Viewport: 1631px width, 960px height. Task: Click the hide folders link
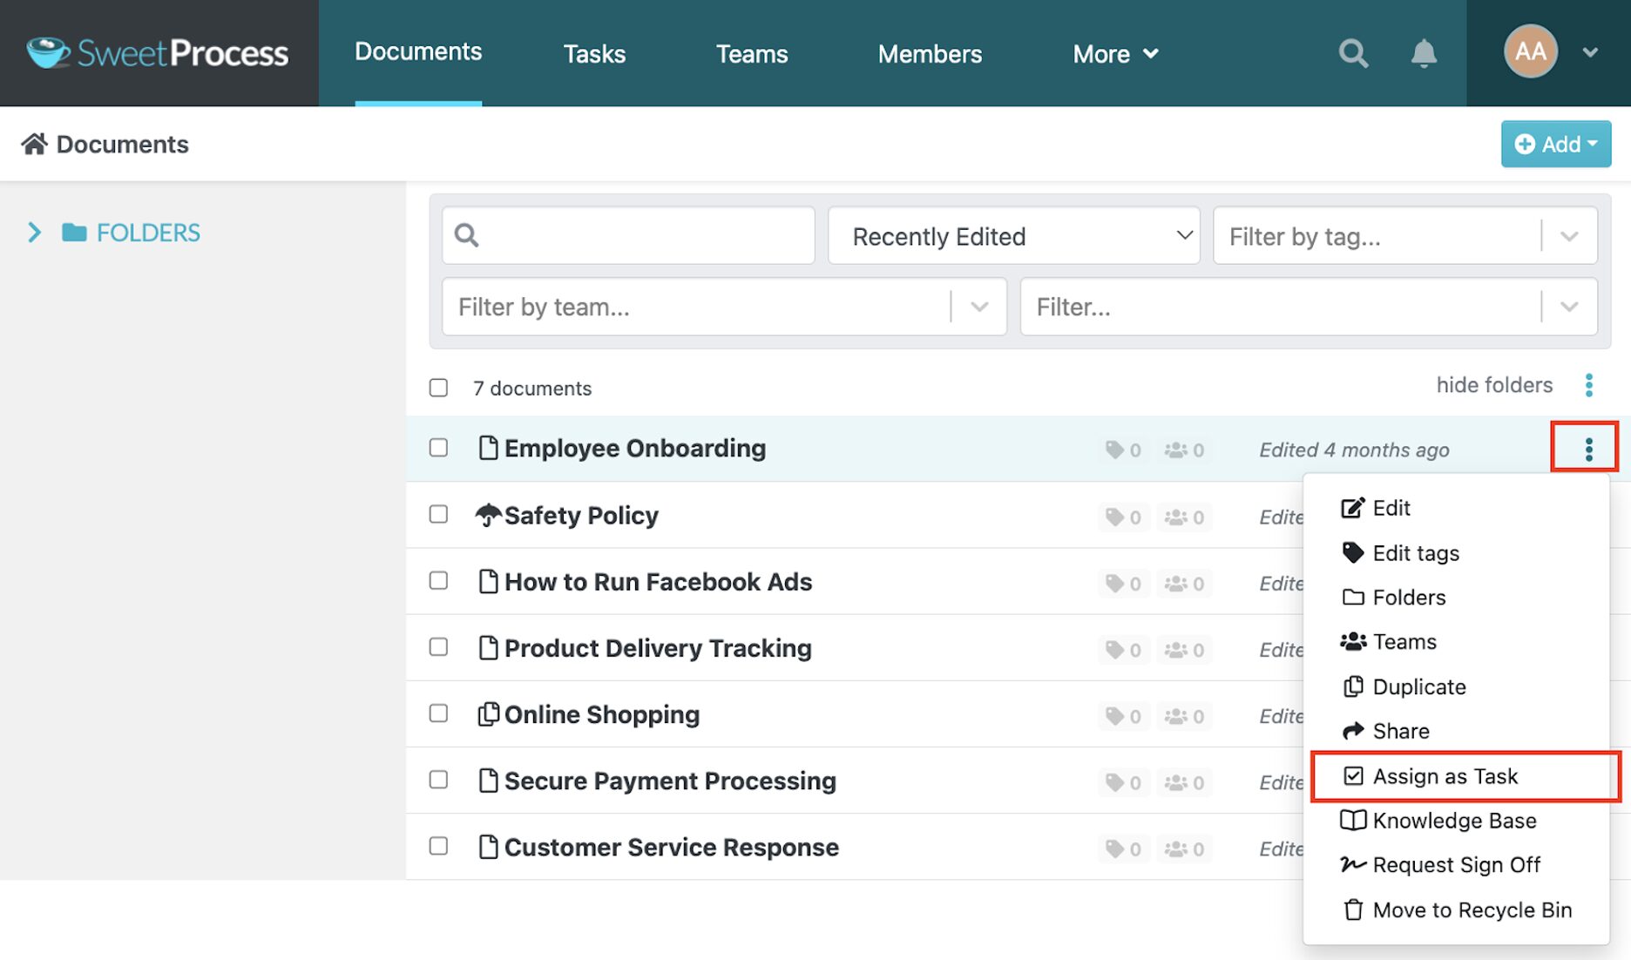click(x=1494, y=385)
